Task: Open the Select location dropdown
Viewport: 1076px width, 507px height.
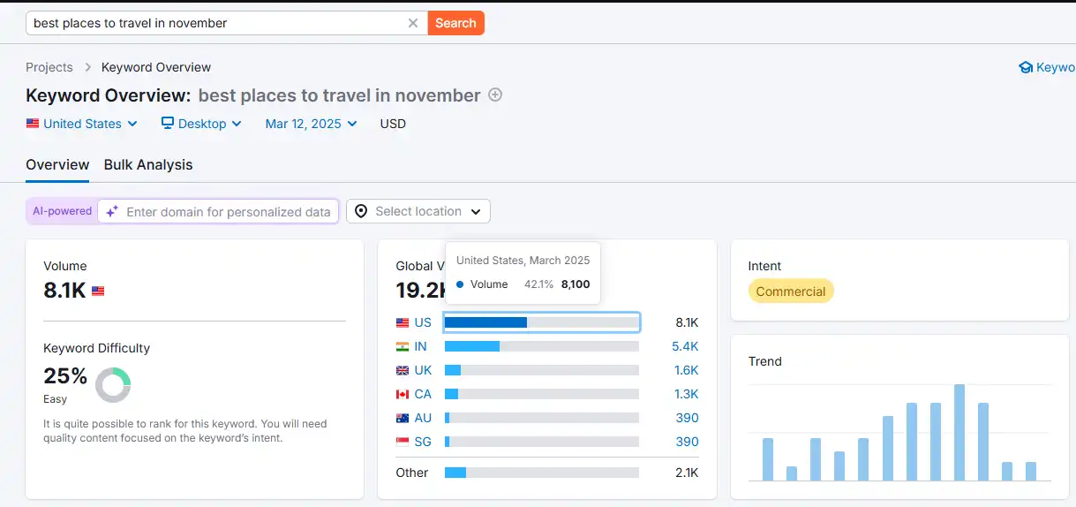Action: pos(418,211)
